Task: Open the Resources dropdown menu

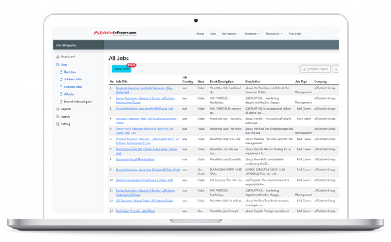Action: 274,33
